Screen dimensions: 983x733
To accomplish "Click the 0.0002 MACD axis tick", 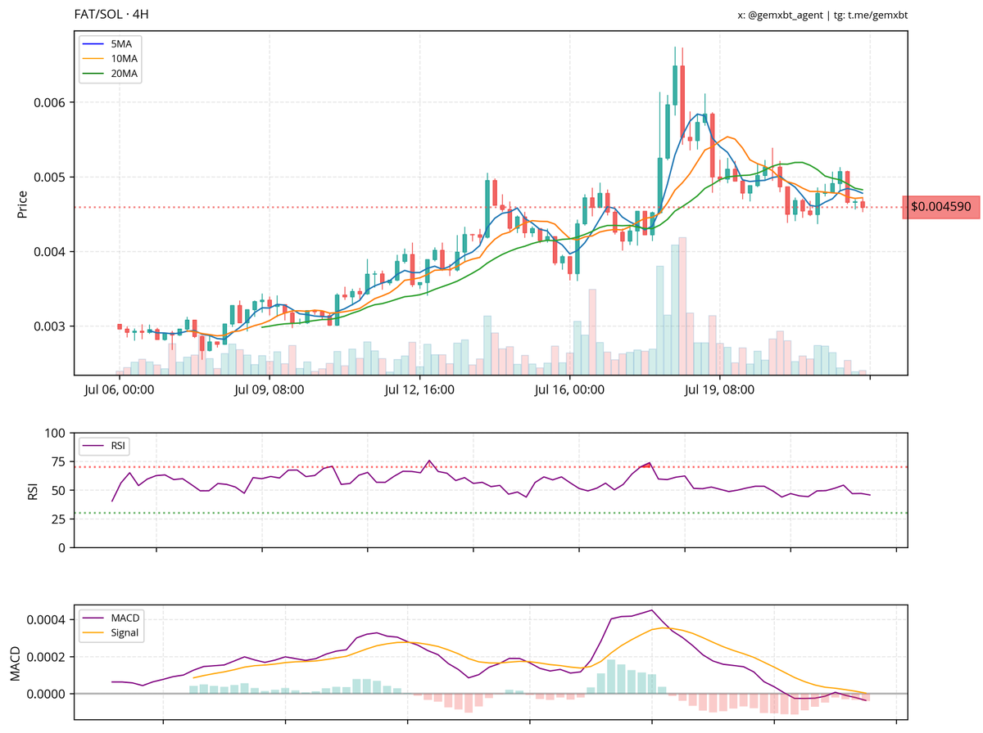I will pos(47,657).
